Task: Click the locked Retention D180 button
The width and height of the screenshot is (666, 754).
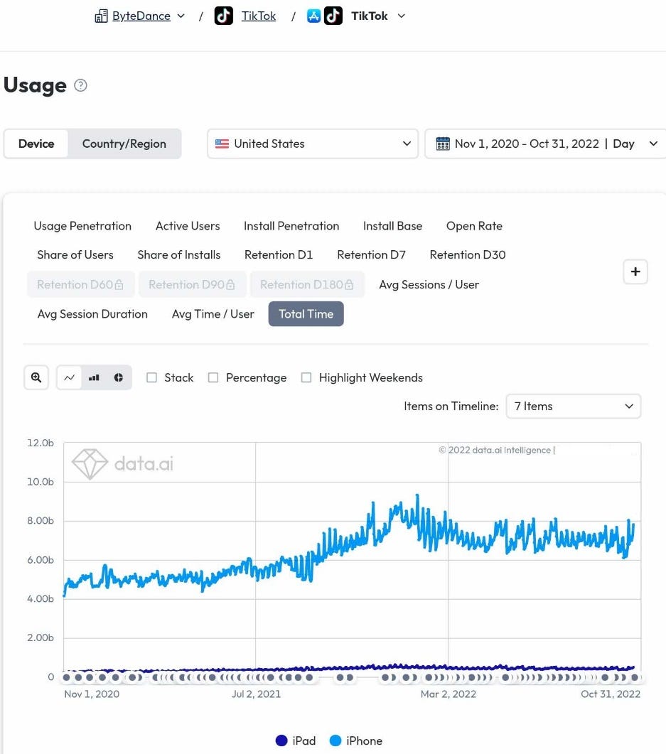Action: pos(307,285)
